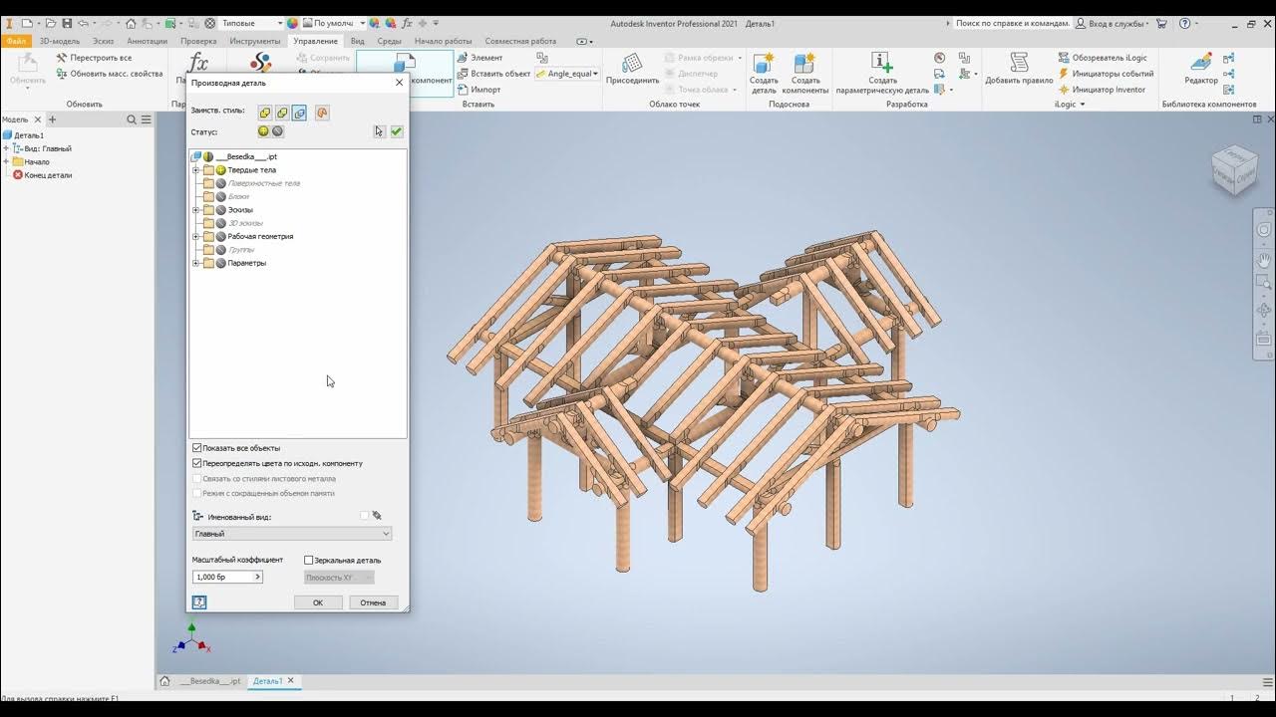Click the gray exclude status icon
The image size is (1276, 717).
coord(277,131)
